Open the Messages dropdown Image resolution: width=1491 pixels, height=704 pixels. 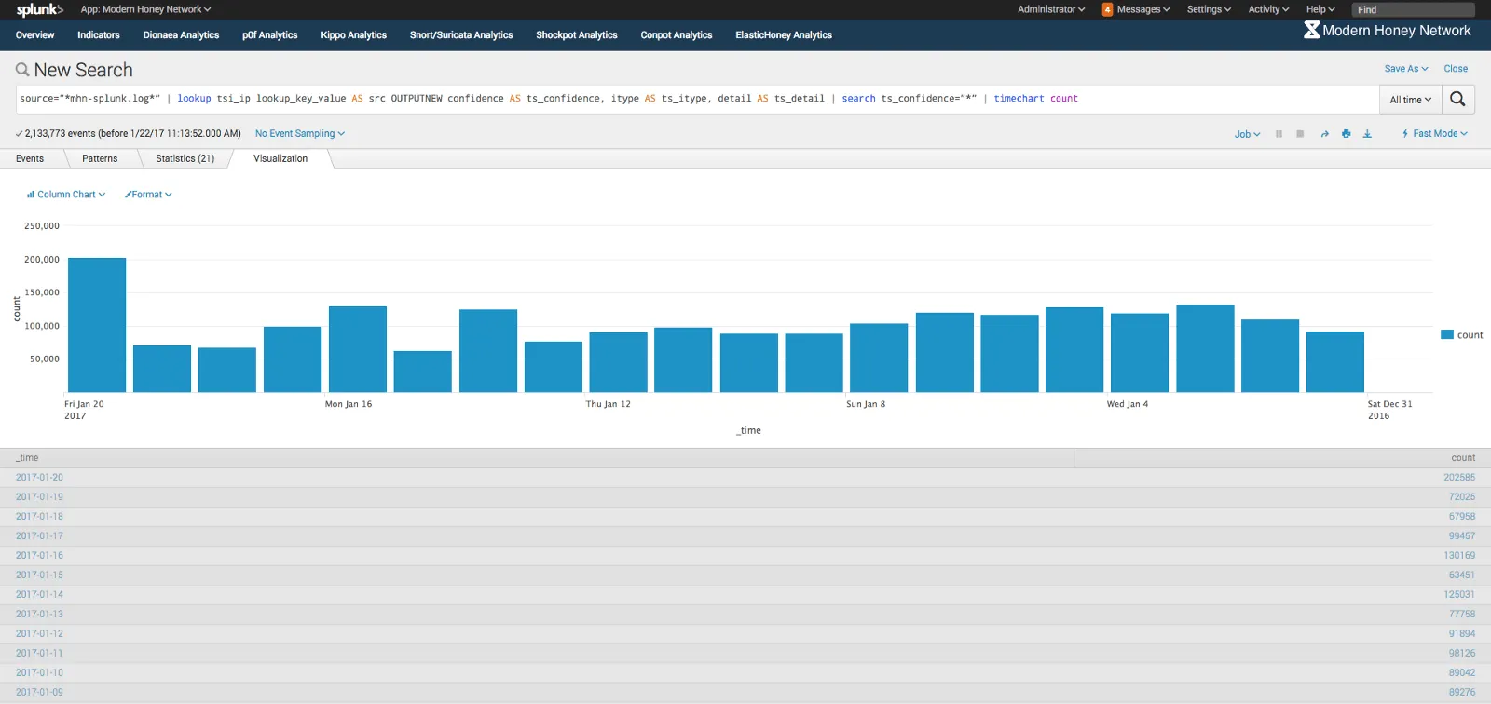(1143, 9)
